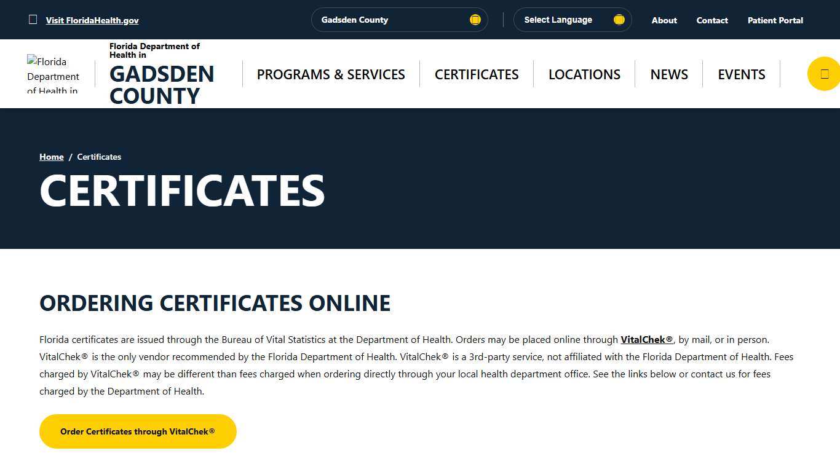Image resolution: width=840 pixels, height=472 pixels.
Task: Click the icon beside Visit FloridaHealth.gov
Action: (33, 19)
